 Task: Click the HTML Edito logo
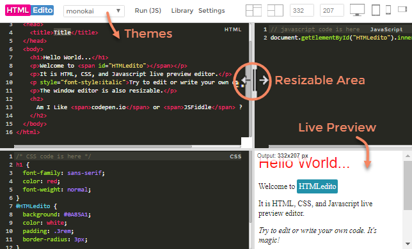(x=29, y=10)
